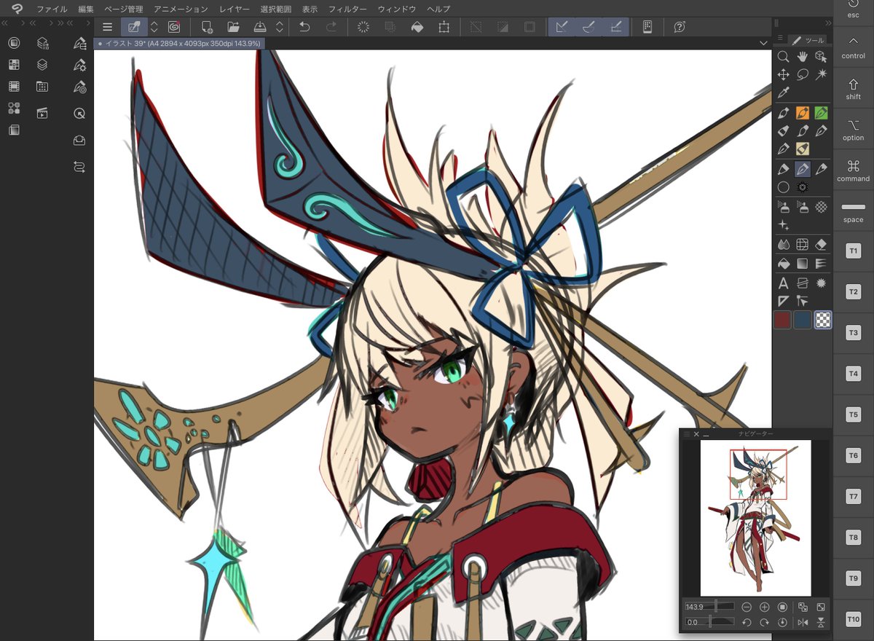Open the help question mark icon
This screenshot has width=874, height=641.
point(680,27)
